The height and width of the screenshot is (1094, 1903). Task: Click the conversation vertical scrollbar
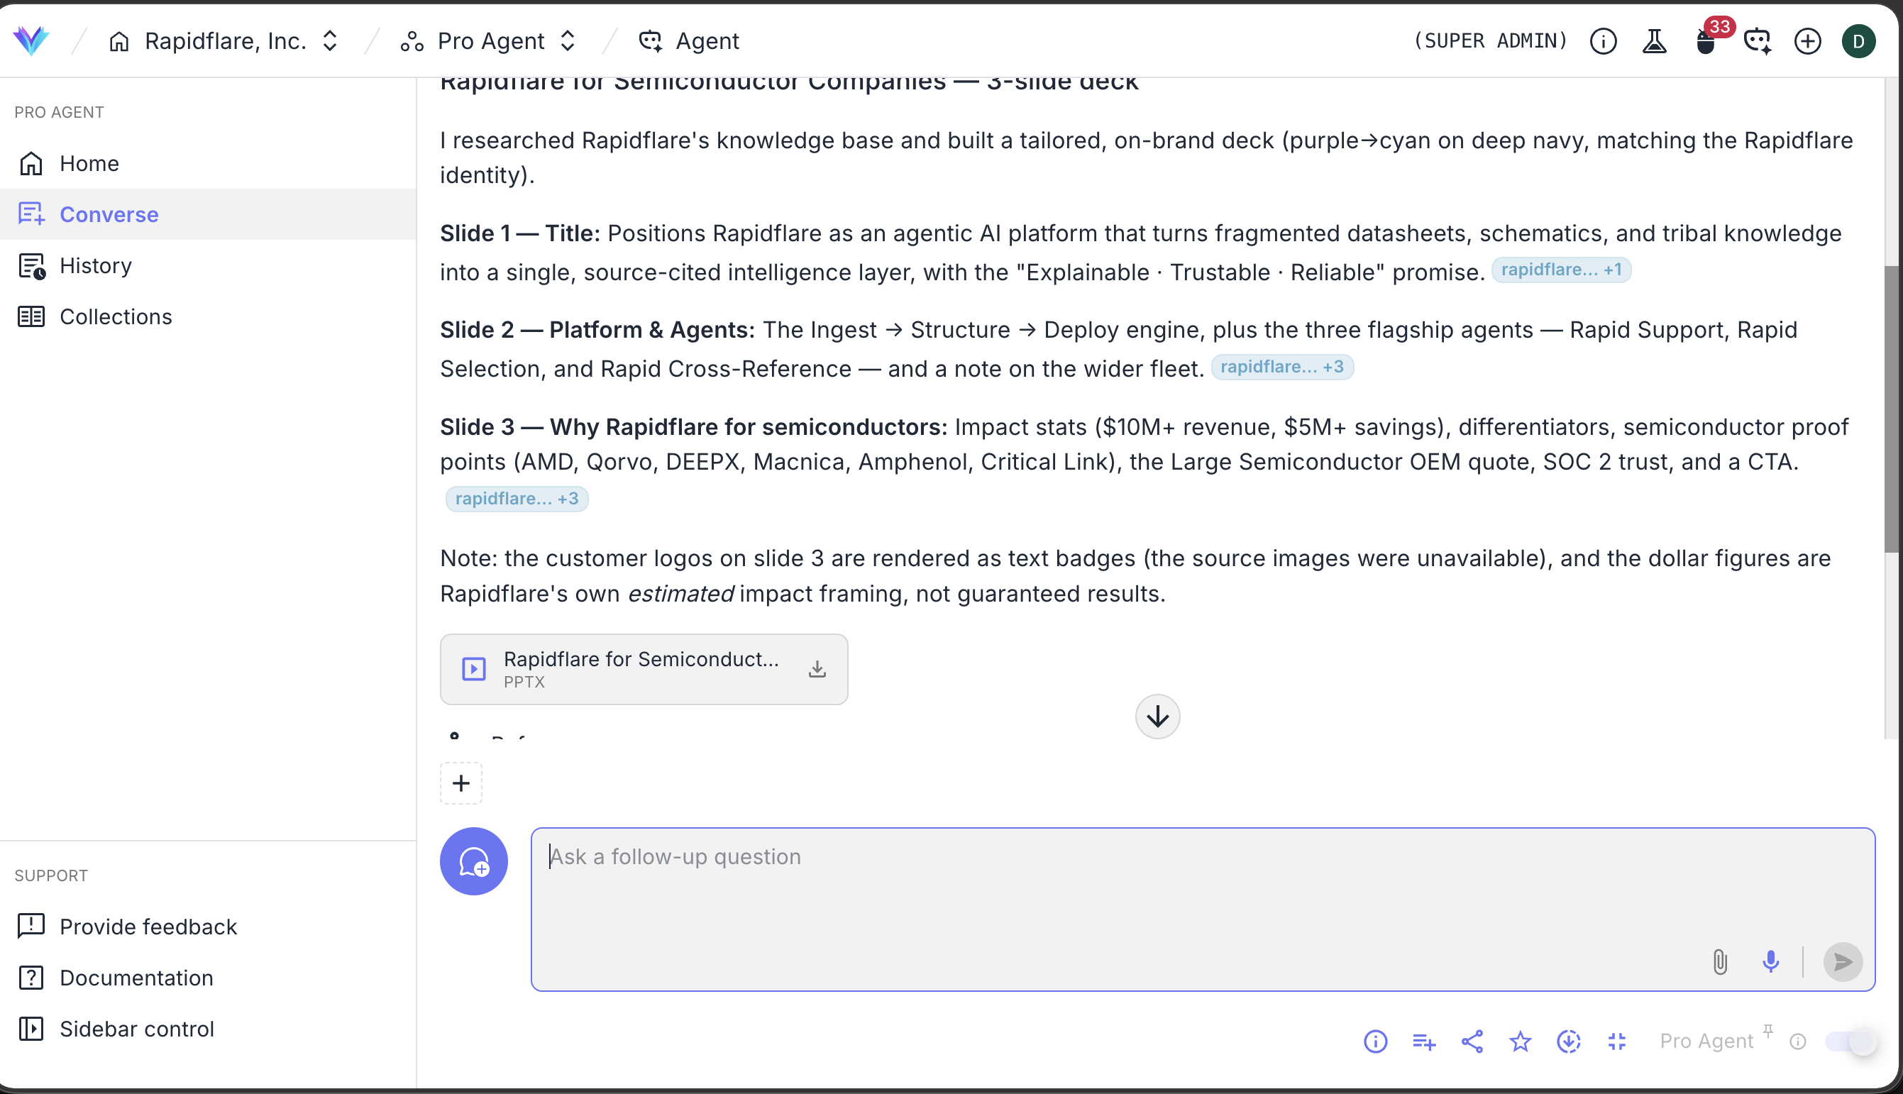tap(1892, 409)
